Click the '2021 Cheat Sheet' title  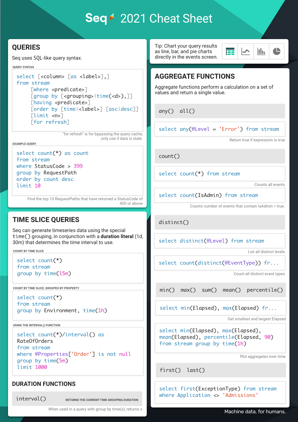[x=166, y=19]
